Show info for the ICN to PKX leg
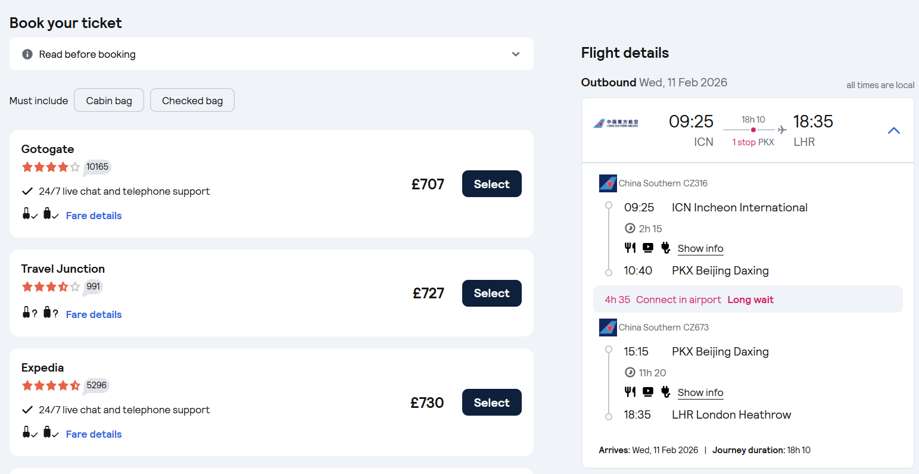Screen dimensions: 919x474 (700, 248)
